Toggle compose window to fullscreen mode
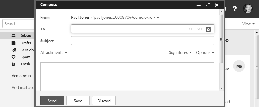 [x=207, y=5]
